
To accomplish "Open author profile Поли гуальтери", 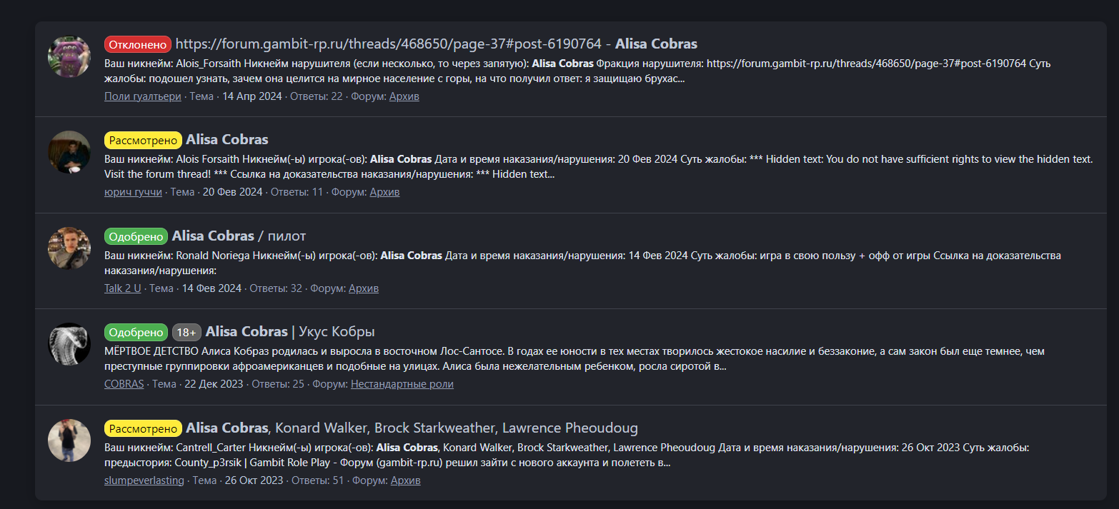I will 143,96.
